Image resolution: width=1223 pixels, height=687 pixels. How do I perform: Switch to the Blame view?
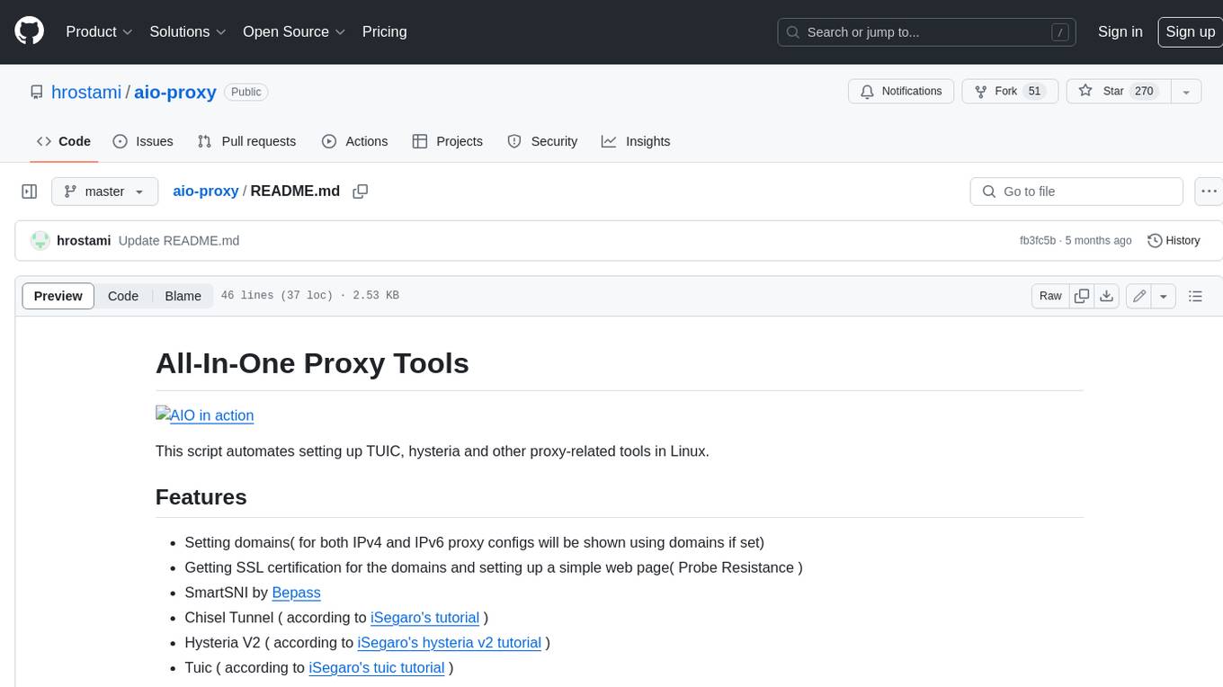(183, 296)
